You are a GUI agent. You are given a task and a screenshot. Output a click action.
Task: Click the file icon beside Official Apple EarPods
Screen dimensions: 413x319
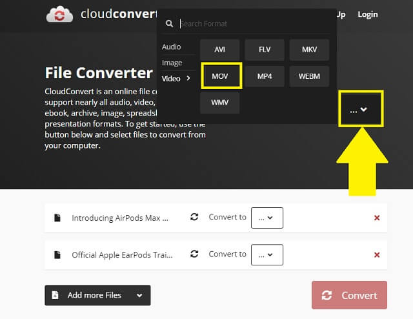[x=57, y=254]
